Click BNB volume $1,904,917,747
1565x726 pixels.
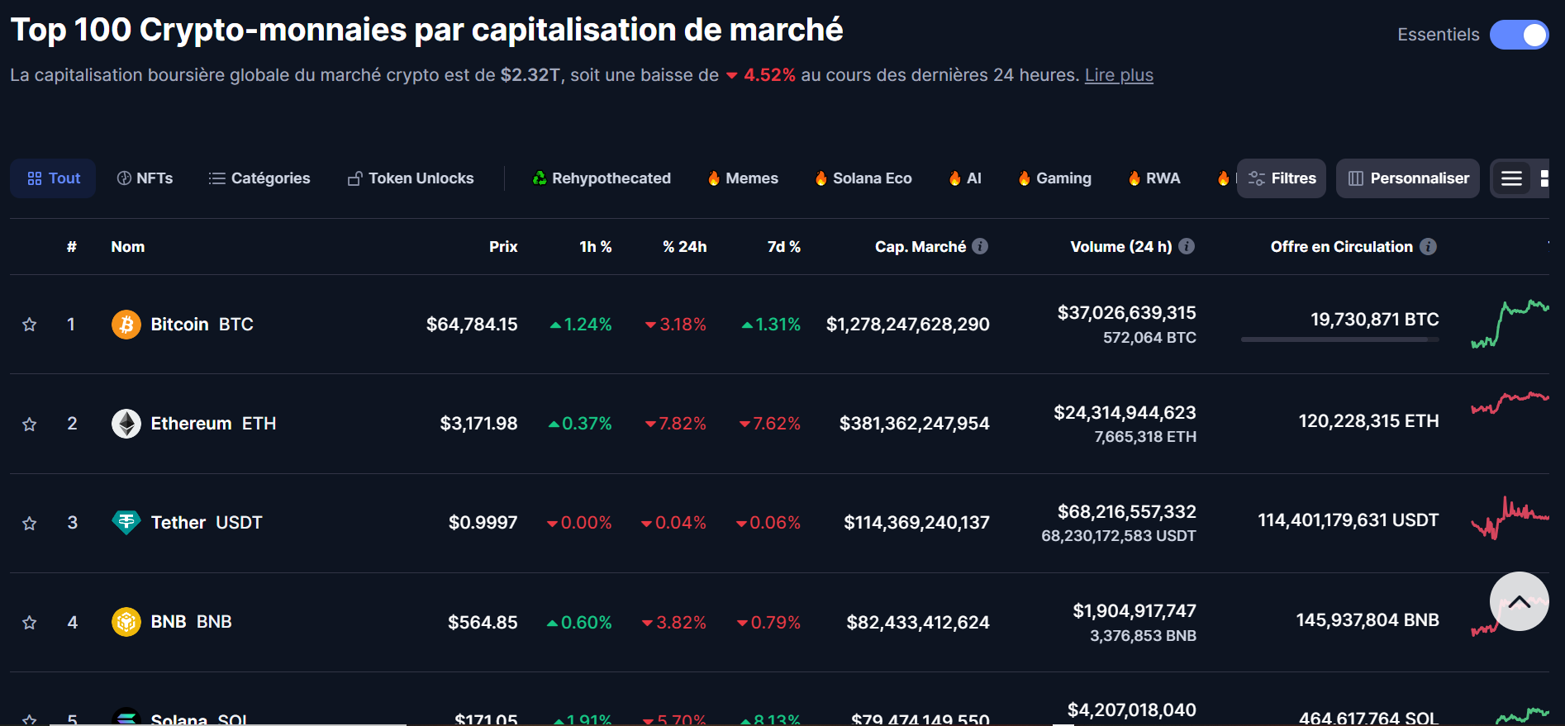pos(1135,611)
